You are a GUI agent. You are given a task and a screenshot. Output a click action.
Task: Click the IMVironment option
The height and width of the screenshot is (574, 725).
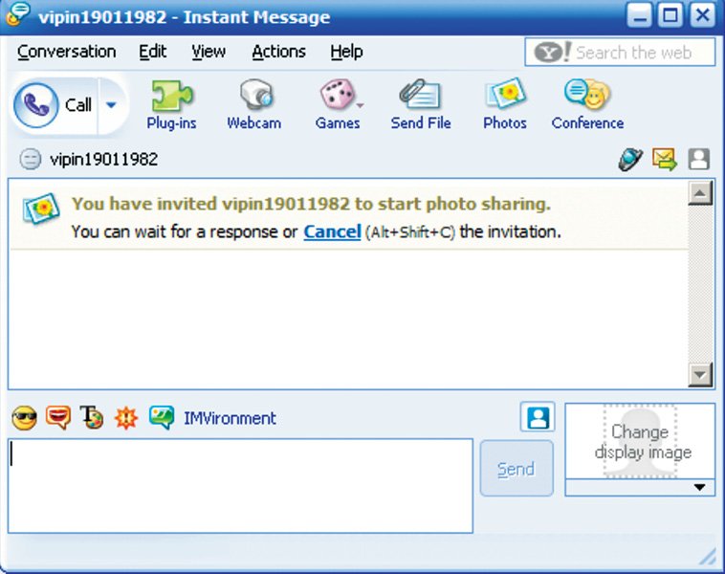point(230,418)
